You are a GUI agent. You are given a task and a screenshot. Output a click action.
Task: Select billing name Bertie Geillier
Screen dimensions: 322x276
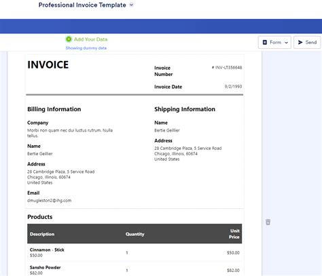40,154
